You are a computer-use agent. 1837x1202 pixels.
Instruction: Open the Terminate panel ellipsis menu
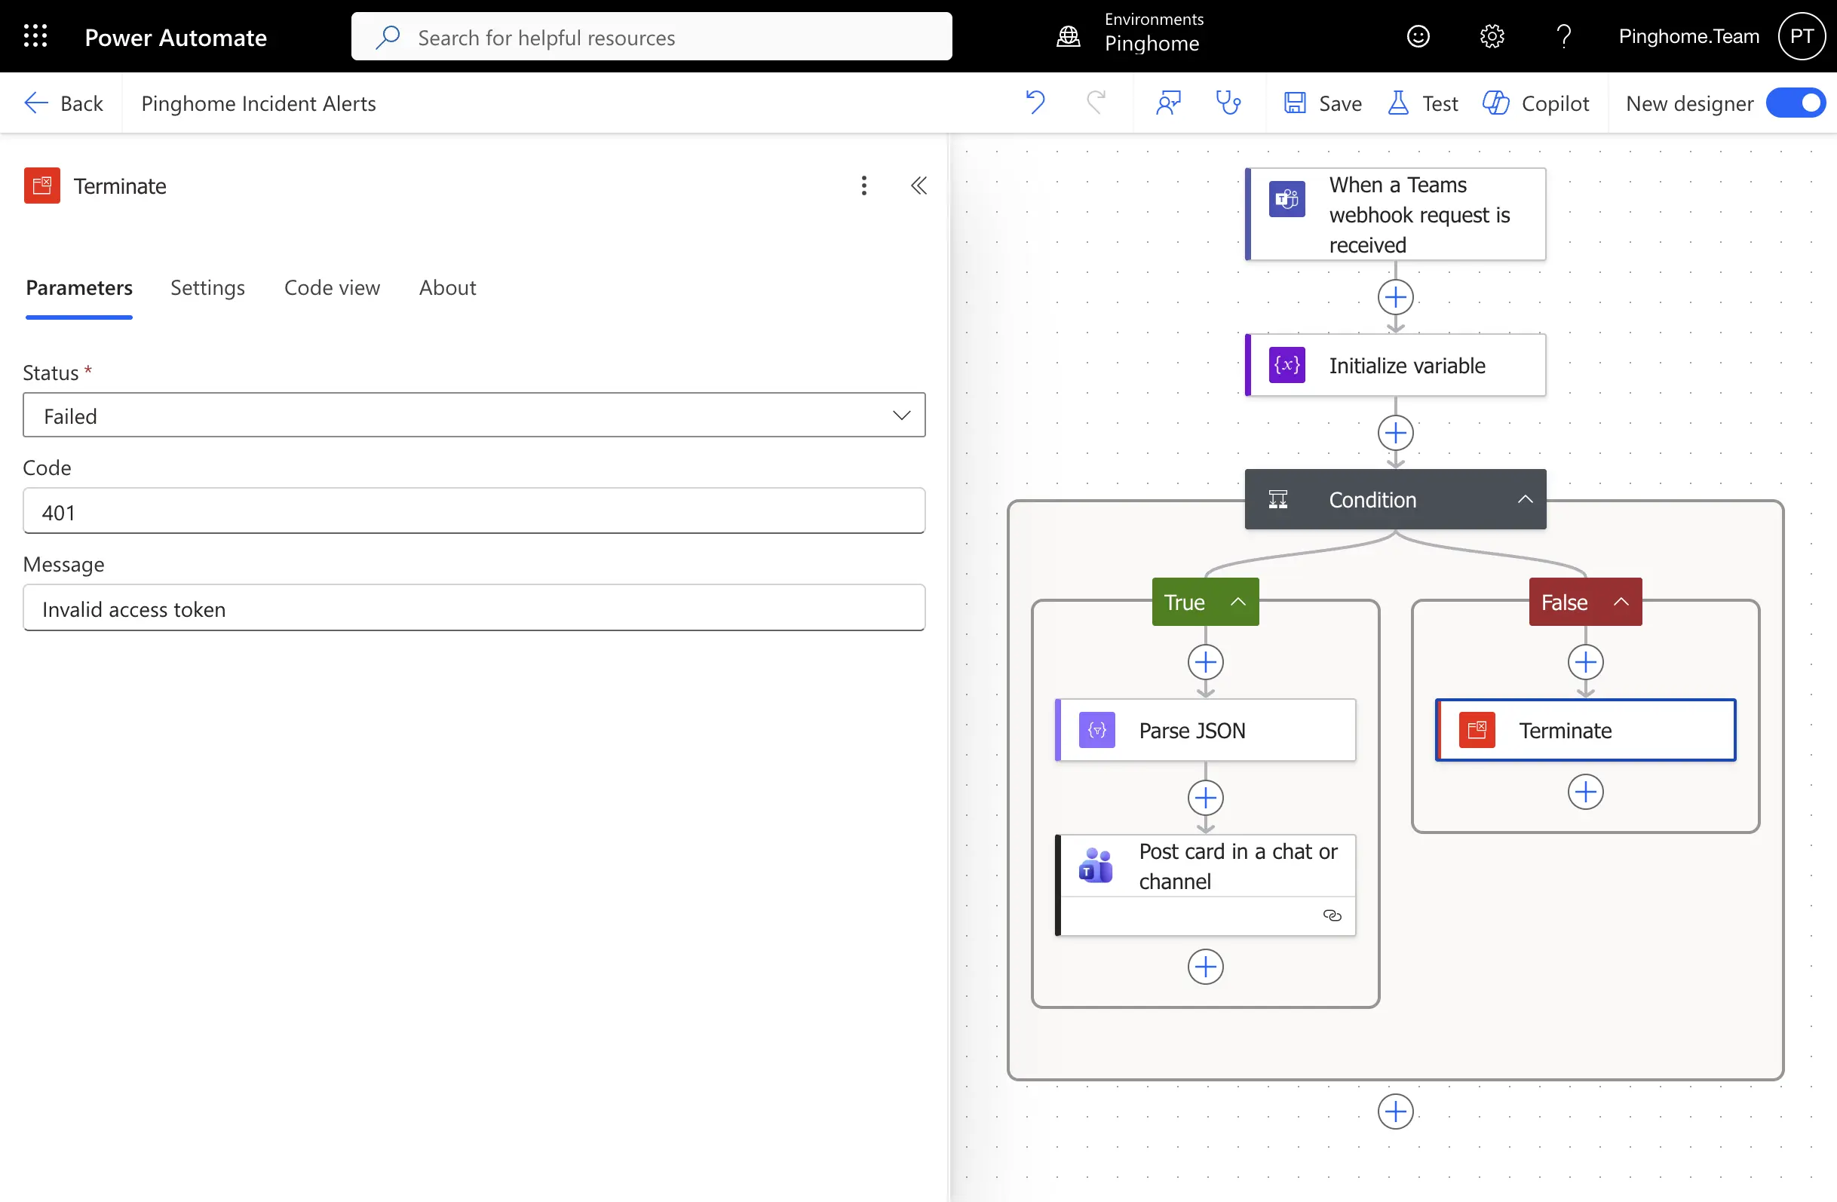pos(863,186)
